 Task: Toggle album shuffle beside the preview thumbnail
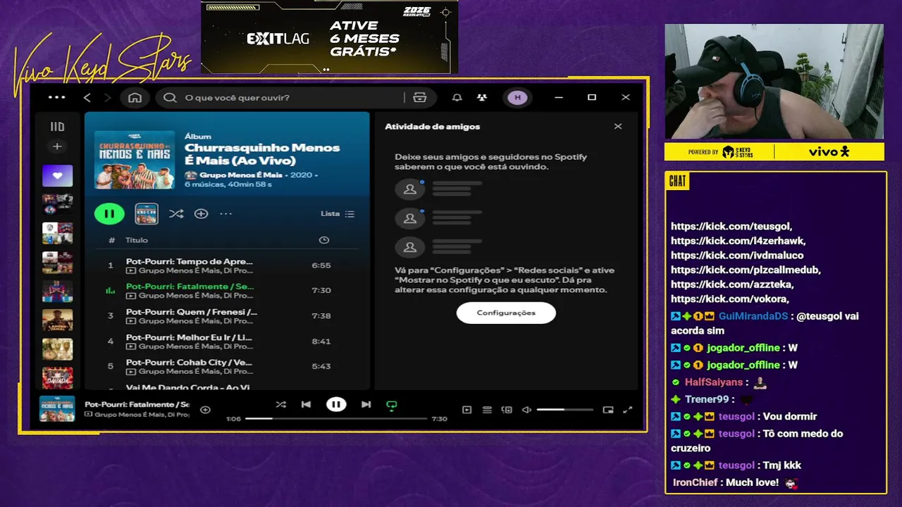pos(176,213)
